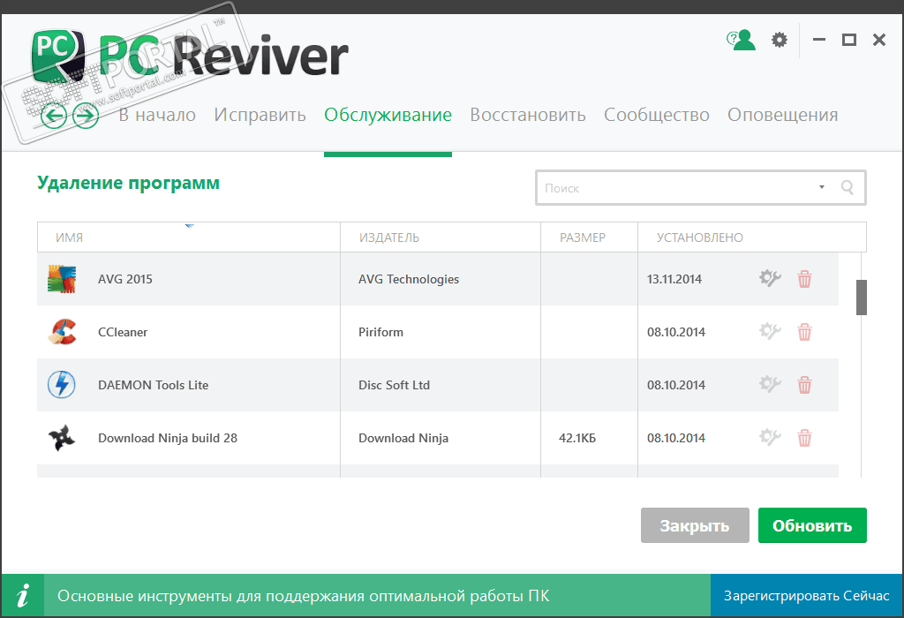Click the CCleaner program icon
Viewport: 904px width, 618px height.
pos(62,332)
